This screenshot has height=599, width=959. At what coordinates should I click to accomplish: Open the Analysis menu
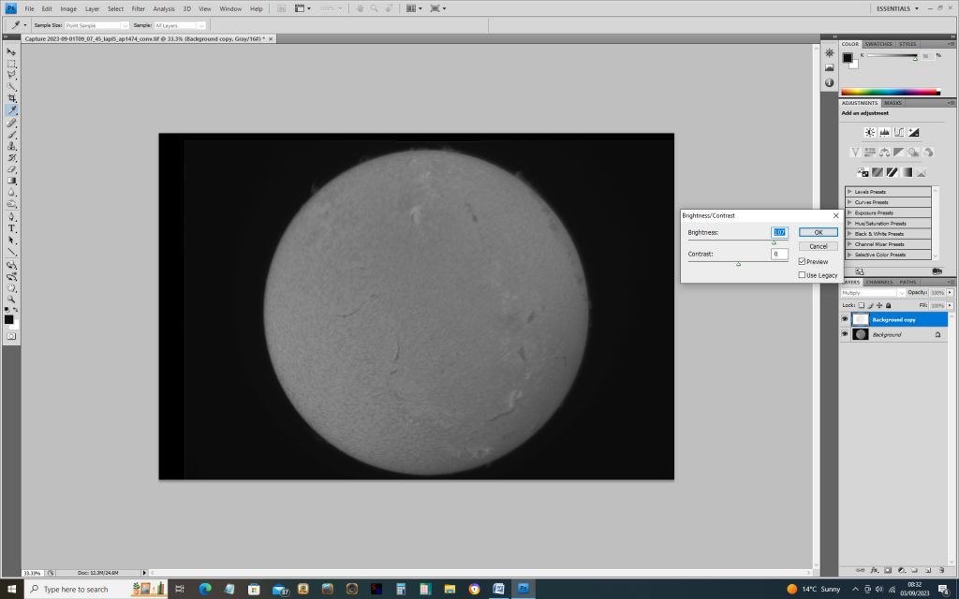(163, 8)
